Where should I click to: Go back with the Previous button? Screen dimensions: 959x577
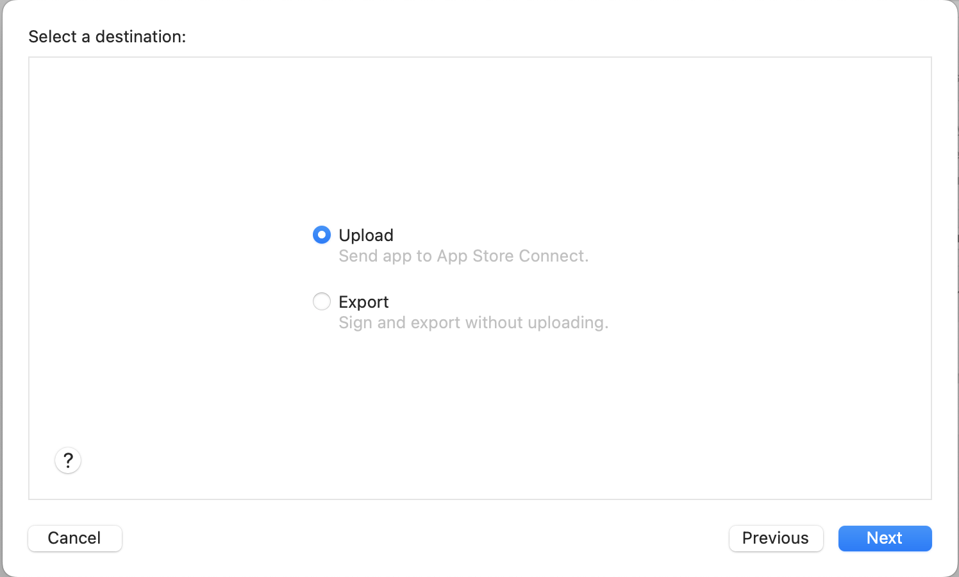776,538
